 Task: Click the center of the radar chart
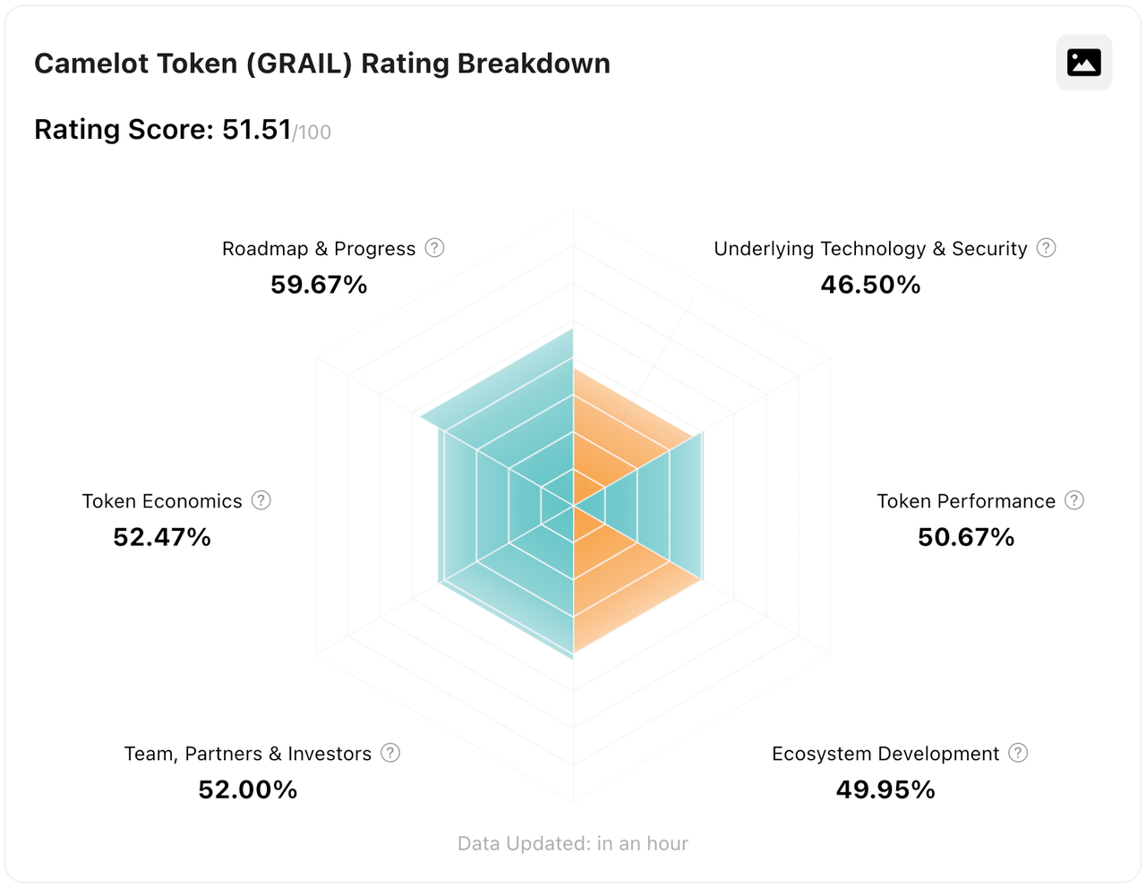[x=572, y=506]
